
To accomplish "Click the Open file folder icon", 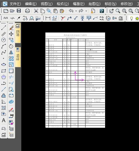I will (x=12, y=11).
